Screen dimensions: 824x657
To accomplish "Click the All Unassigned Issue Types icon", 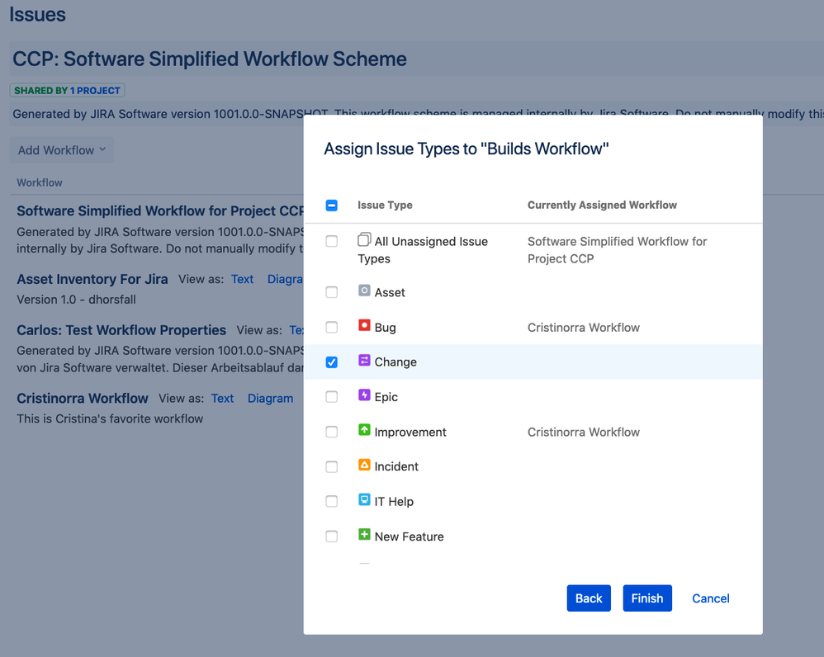I will click(x=363, y=239).
